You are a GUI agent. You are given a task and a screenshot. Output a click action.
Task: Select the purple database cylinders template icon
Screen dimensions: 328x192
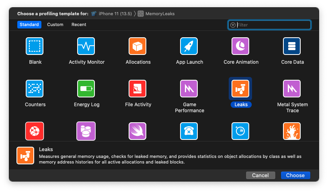[x=86, y=131]
